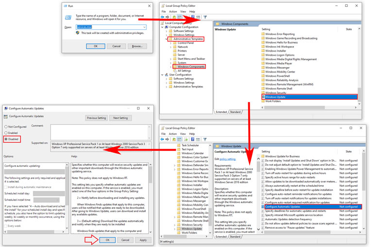Click the Windows Update for Business folder icon
379x247 pixels.
tap(263, 156)
